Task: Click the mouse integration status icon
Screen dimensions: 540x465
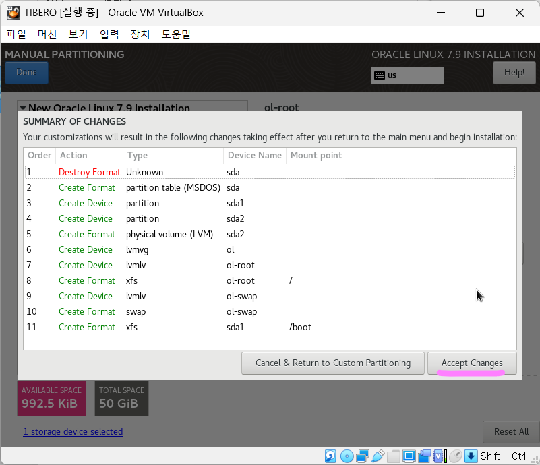Action: 455,456
